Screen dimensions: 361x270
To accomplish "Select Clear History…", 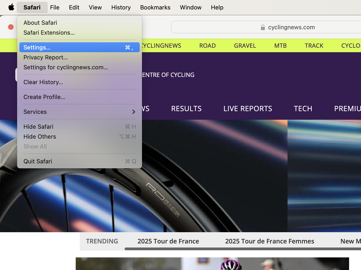I will coord(79,82).
